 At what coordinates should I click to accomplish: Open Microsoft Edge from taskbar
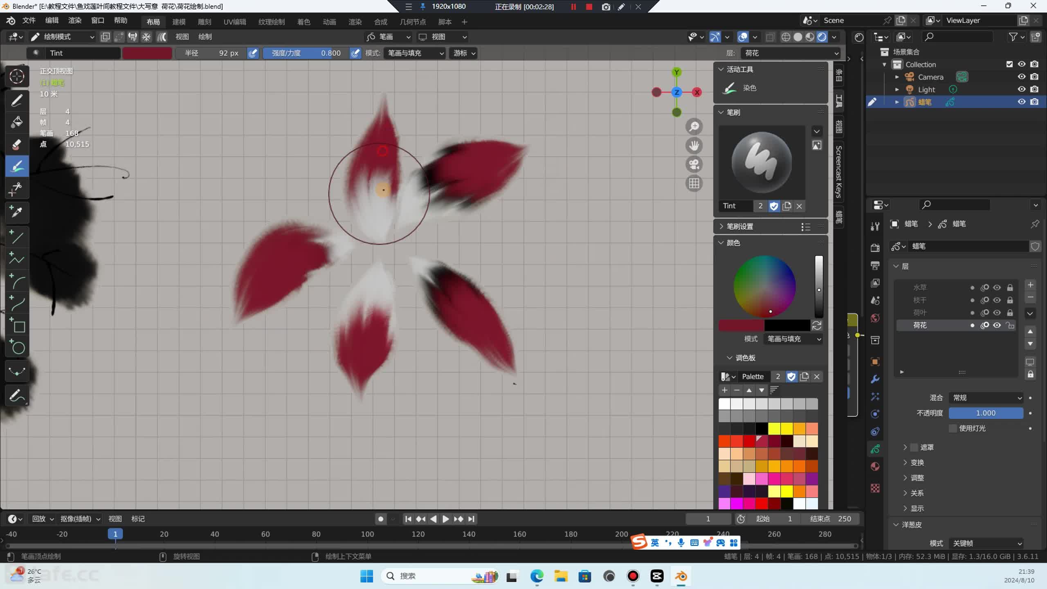click(537, 576)
